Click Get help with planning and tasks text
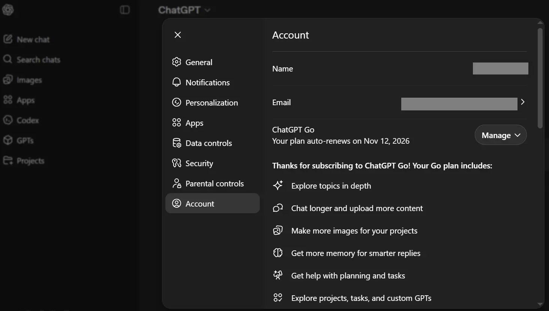549x311 pixels. (x=348, y=276)
